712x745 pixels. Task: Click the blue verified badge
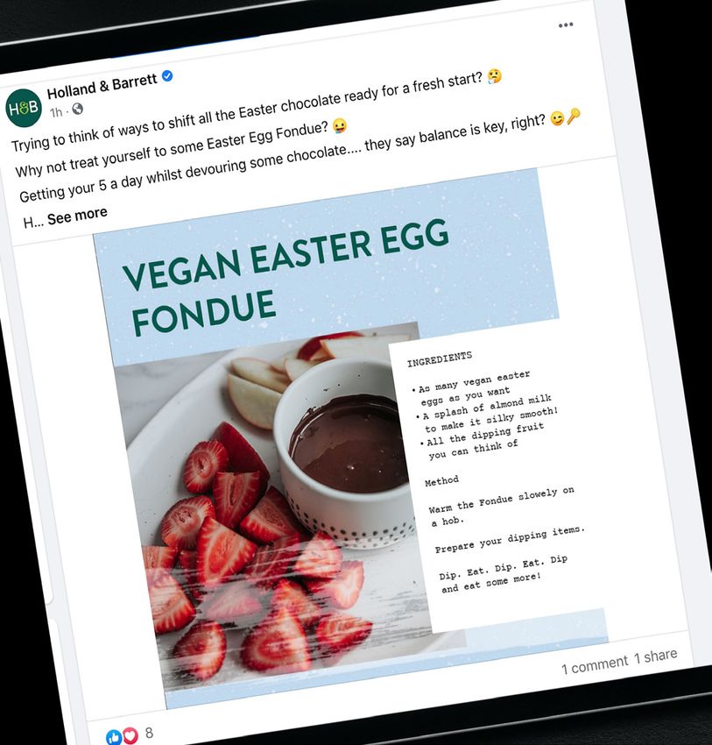(x=167, y=75)
